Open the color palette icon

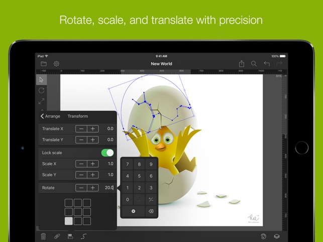pos(263,236)
